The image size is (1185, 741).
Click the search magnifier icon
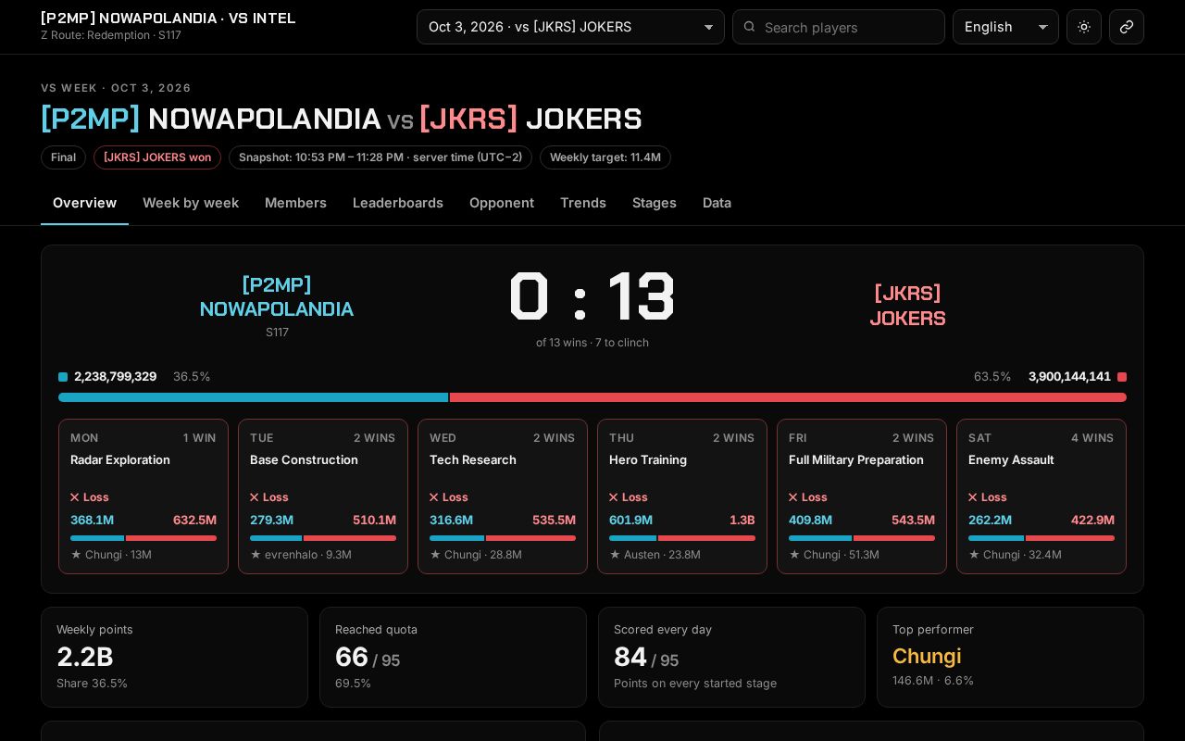coord(750,27)
